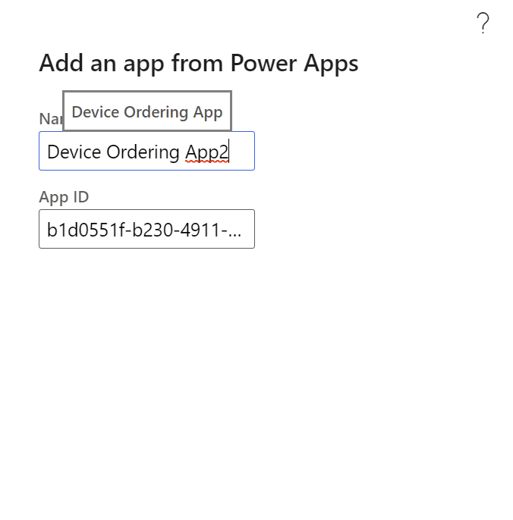Click the word 'Device' inside the tooltip
This screenshot has width=513, height=520.
[96, 111]
